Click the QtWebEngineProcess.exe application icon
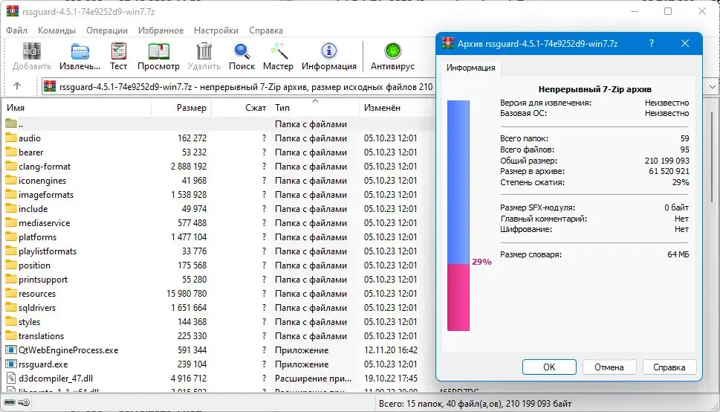The width and height of the screenshot is (720, 412). [x=11, y=350]
